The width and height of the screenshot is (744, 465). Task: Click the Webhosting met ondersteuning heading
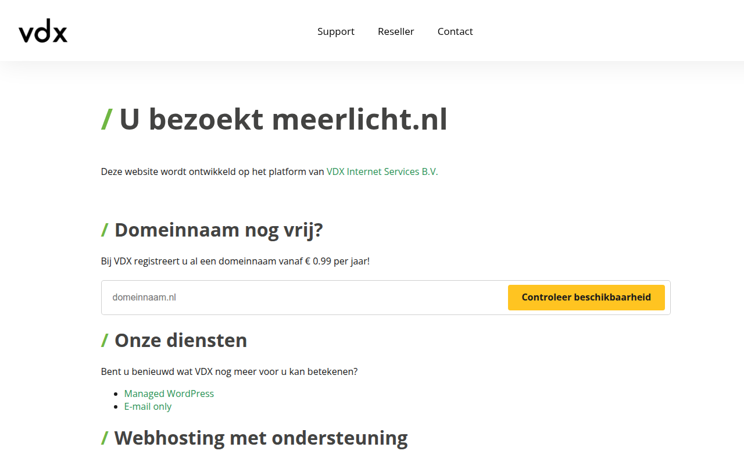pyautogui.click(x=255, y=438)
